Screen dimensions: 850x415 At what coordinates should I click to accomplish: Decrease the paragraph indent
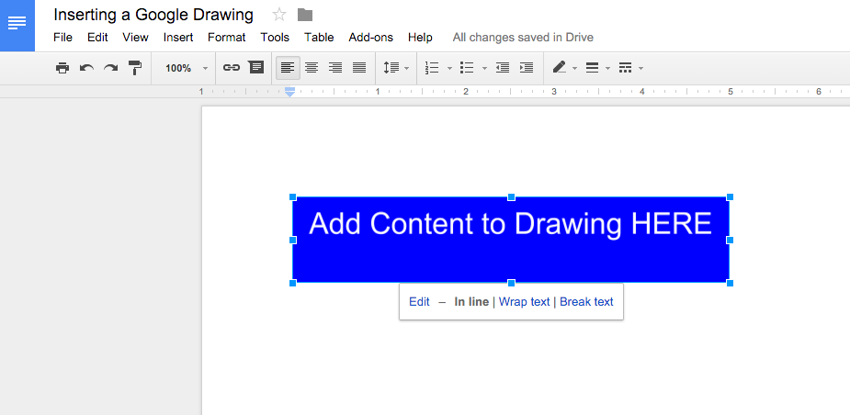pyautogui.click(x=502, y=68)
